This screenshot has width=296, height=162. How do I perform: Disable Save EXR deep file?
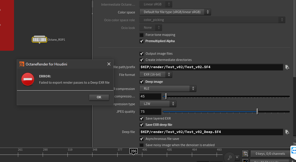point(142,125)
